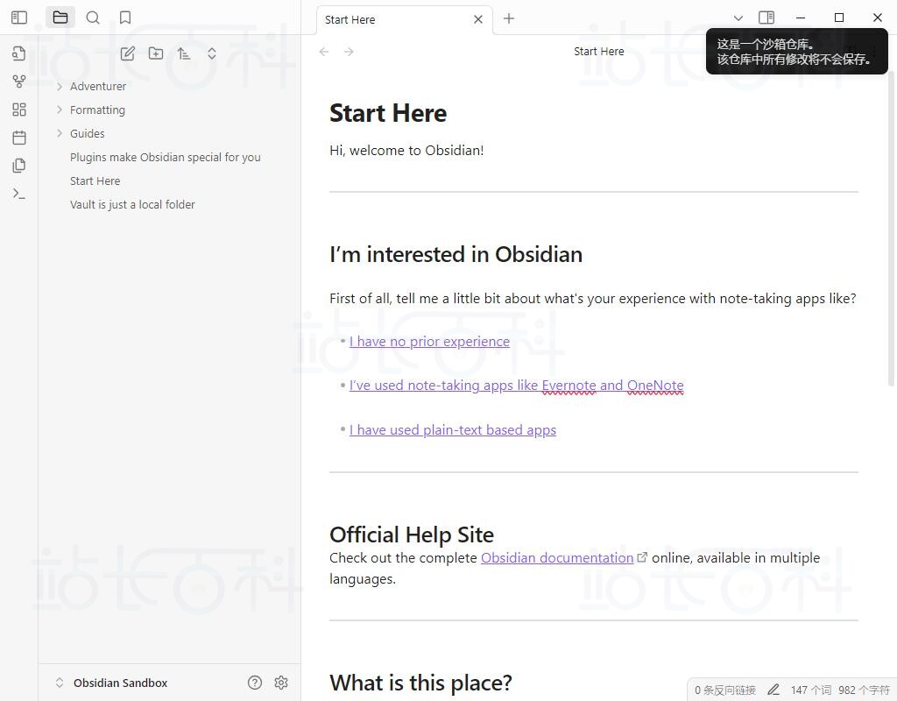Open tab list dropdown chevron
897x701 pixels.
point(738,18)
